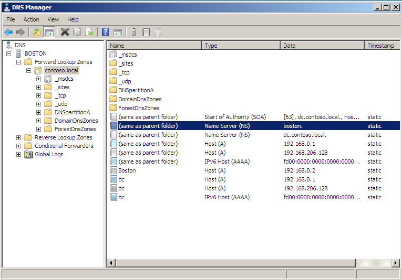Image resolution: width=402 pixels, height=280 pixels.
Task: Expand the _udp tree node
Action: pos(39,104)
